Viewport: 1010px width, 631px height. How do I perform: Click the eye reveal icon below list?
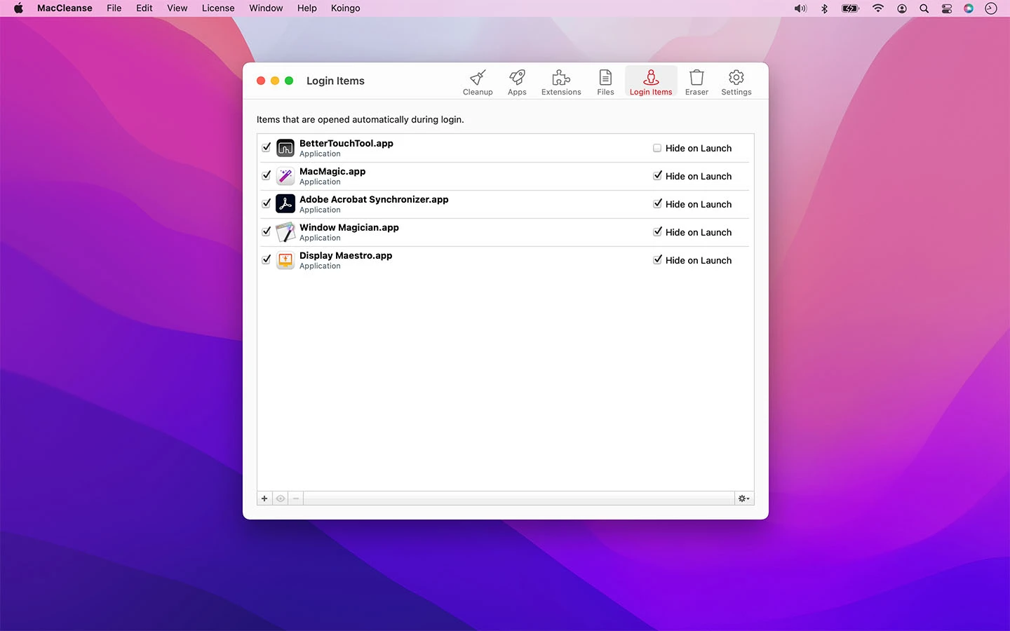(x=281, y=498)
